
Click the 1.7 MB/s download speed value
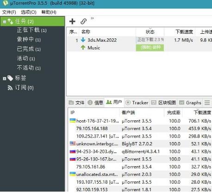point(183,40)
